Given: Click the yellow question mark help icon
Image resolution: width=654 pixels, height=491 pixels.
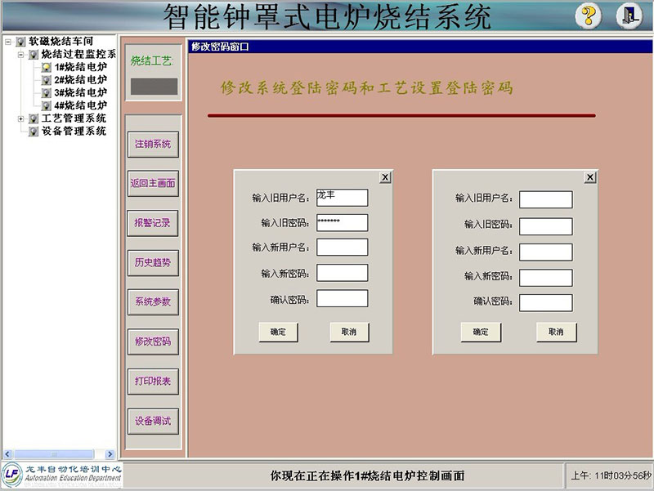Looking at the screenshot, I should coord(588,16).
